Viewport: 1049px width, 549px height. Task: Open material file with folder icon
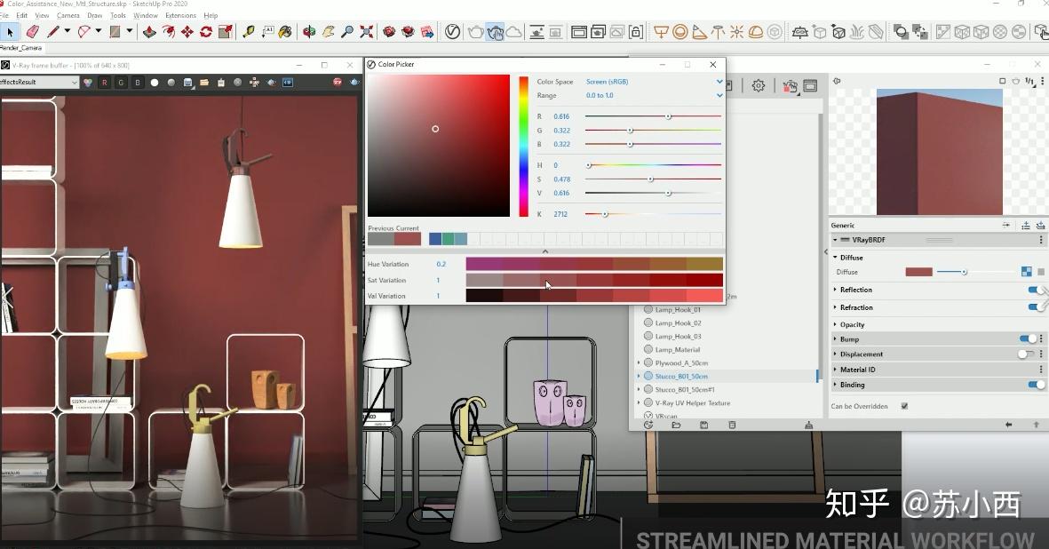click(x=676, y=425)
